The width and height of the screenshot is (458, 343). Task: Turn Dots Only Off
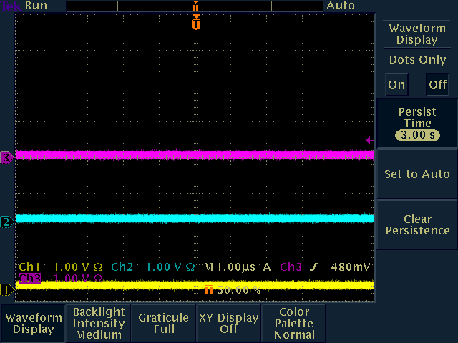[x=437, y=84]
